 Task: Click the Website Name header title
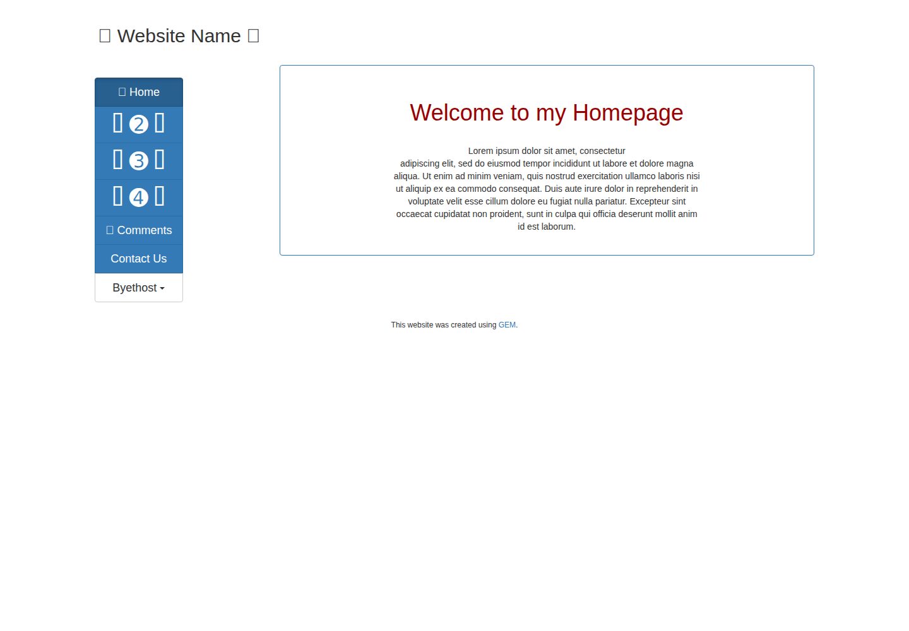coord(179,36)
